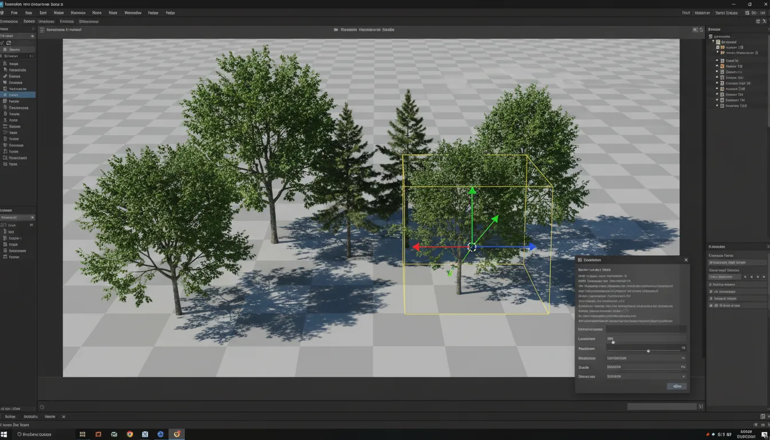Click the settings icon above the Outliner panel
This screenshot has height=440, width=770.
click(x=768, y=29)
